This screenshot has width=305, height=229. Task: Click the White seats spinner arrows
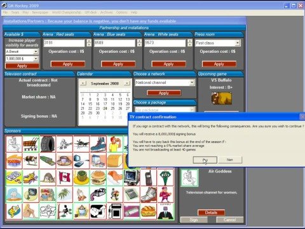point(190,43)
